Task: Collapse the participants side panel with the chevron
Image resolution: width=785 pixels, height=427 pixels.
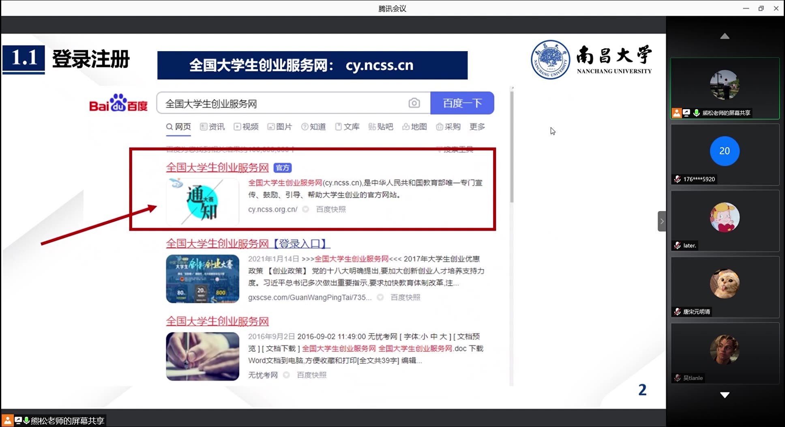Action: [x=662, y=221]
